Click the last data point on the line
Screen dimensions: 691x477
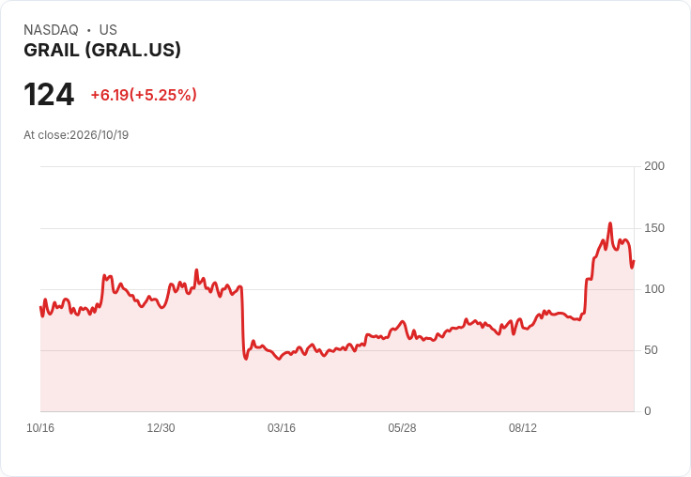click(634, 261)
